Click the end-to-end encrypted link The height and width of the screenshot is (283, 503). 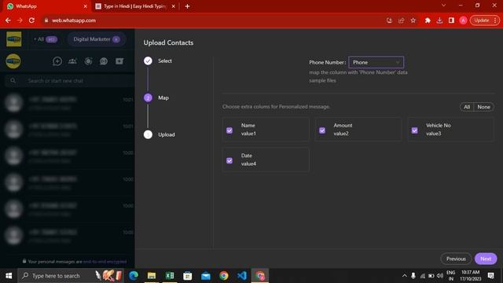click(105, 262)
